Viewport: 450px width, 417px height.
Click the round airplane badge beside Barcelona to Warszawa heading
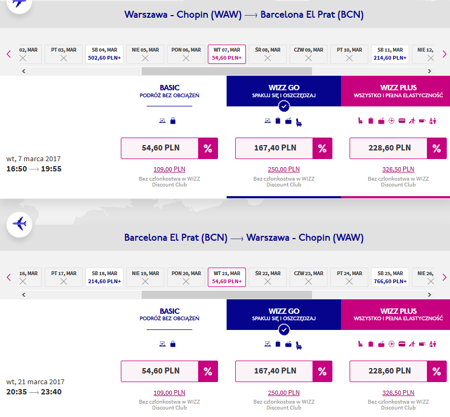pos(19,224)
